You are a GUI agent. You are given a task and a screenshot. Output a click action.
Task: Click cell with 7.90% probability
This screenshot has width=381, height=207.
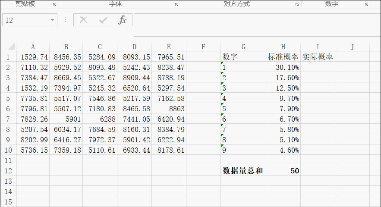click(283, 109)
